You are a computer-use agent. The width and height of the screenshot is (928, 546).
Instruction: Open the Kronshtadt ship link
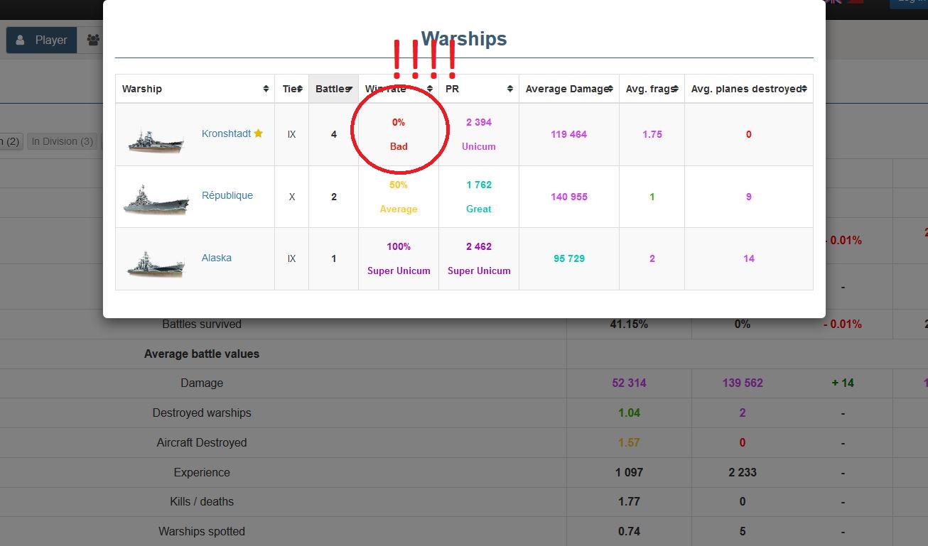pos(226,133)
